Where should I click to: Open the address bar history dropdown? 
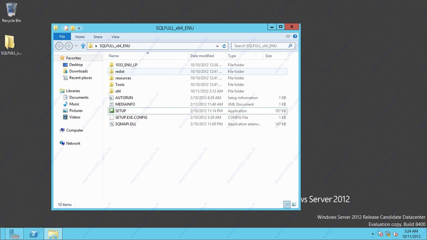click(217, 46)
